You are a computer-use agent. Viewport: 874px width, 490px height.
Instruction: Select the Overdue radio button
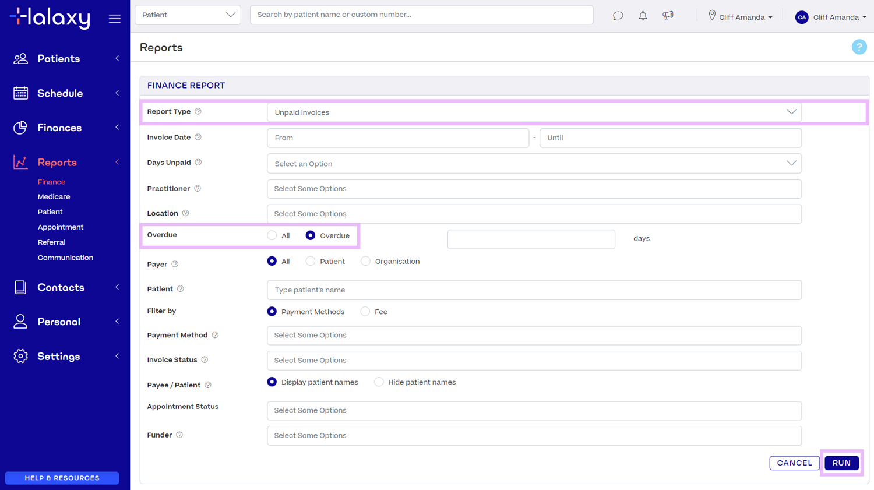[x=311, y=235]
